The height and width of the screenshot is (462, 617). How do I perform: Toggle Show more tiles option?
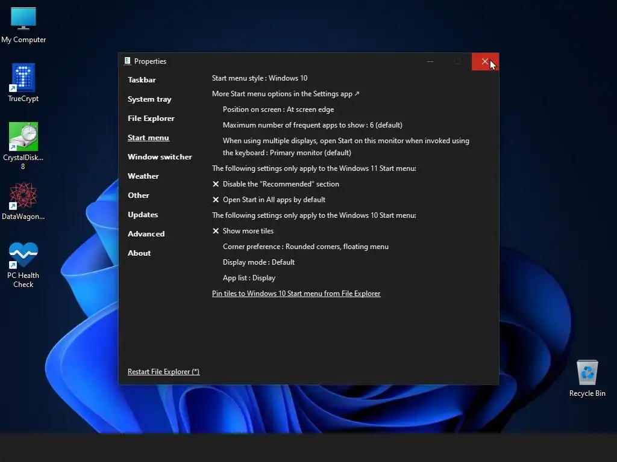click(x=243, y=231)
